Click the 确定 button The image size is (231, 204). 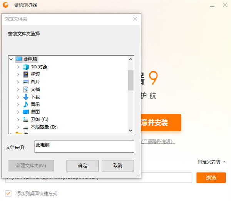tap(82, 166)
